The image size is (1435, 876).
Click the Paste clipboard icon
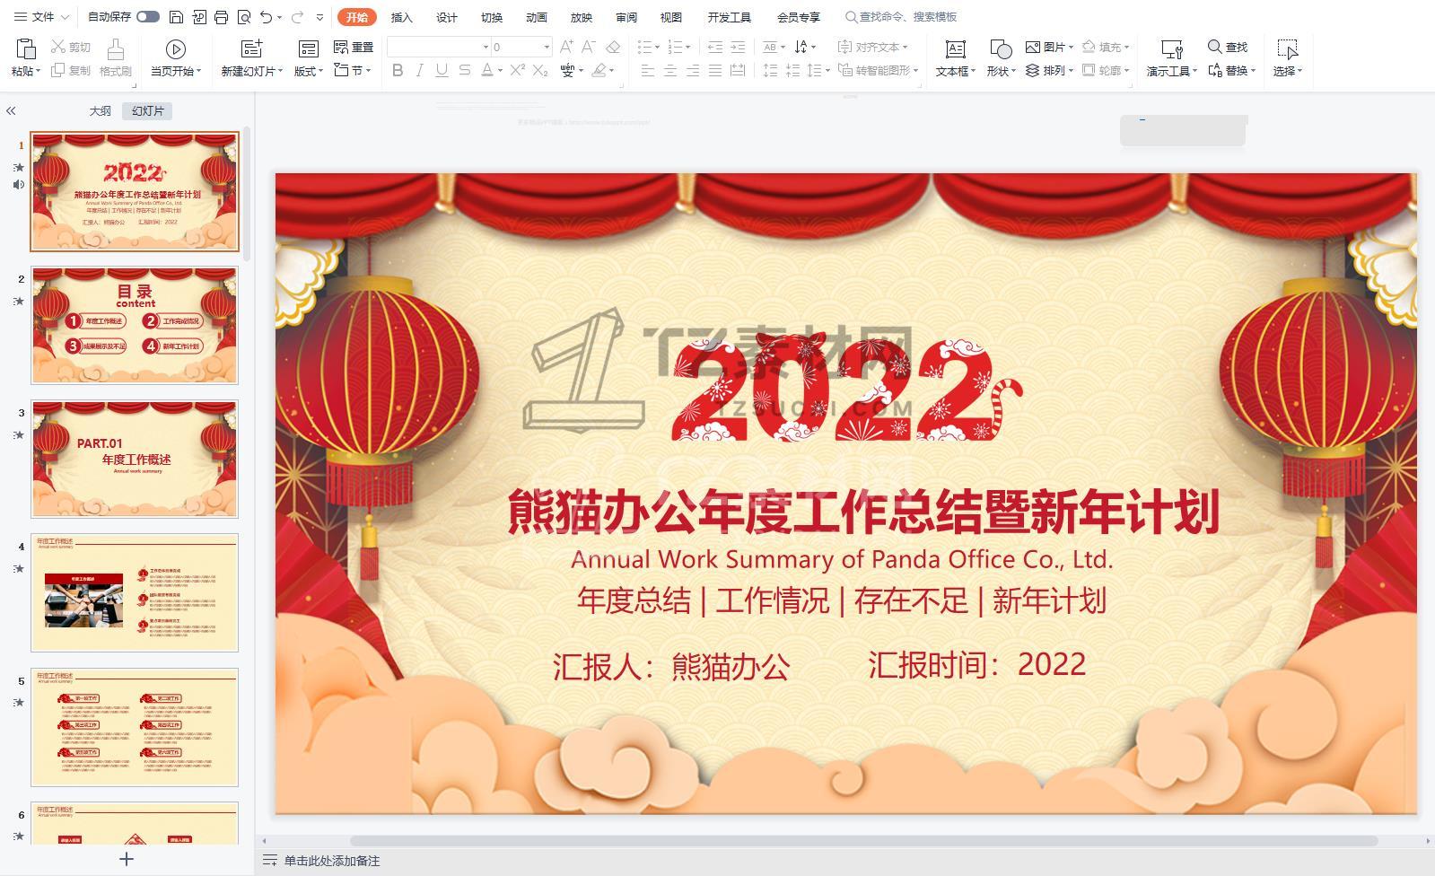tap(25, 48)
